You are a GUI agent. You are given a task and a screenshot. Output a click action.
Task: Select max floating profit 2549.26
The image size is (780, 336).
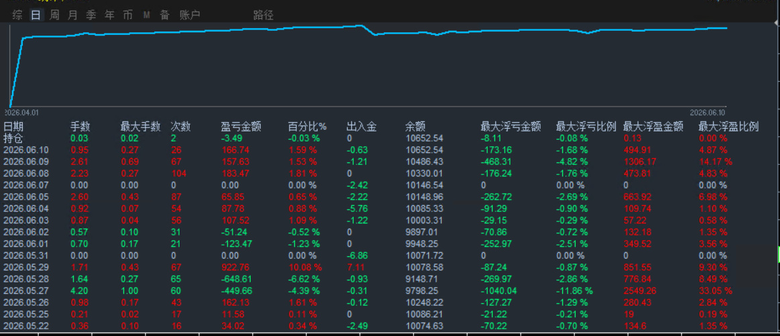point(640,290)
